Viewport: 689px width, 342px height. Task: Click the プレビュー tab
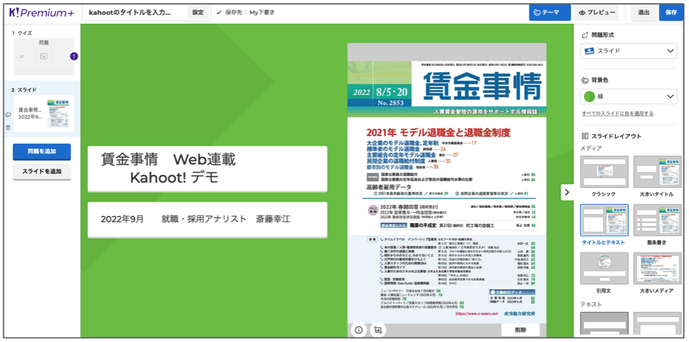tap(597, 12)
